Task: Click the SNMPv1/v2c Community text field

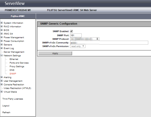Action: tap(109, 43)
